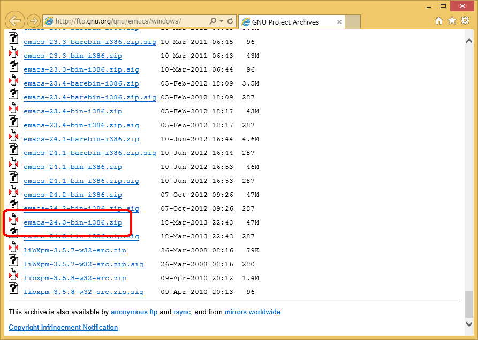Click zip icon beside libxpm-3.5.8-w32-src.zip
The image size is (478, 340).
[x=13, y=275]
